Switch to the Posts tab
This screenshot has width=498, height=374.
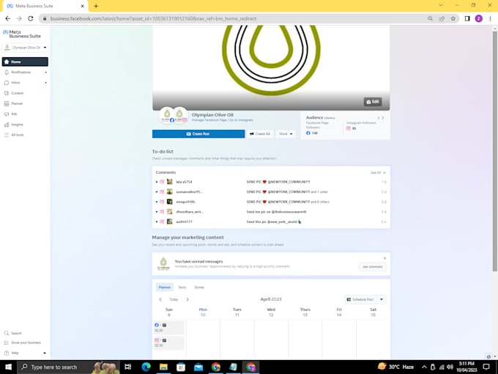point(182,287)
